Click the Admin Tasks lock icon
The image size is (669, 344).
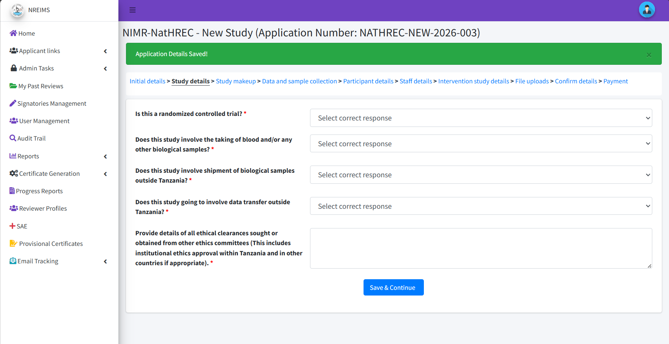[14, 68]
